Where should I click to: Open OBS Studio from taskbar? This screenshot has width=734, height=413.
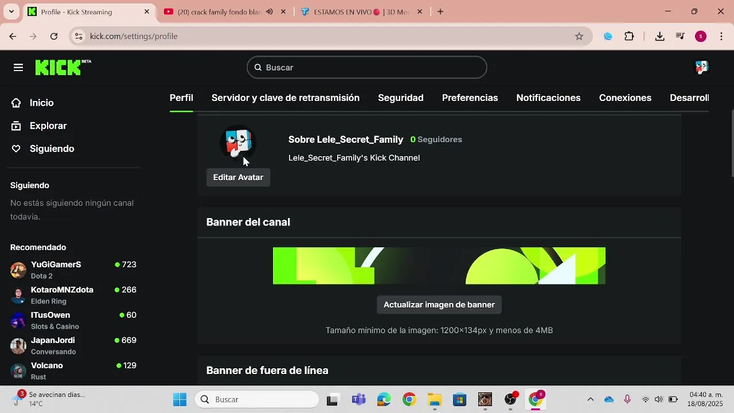click(510, 399)
